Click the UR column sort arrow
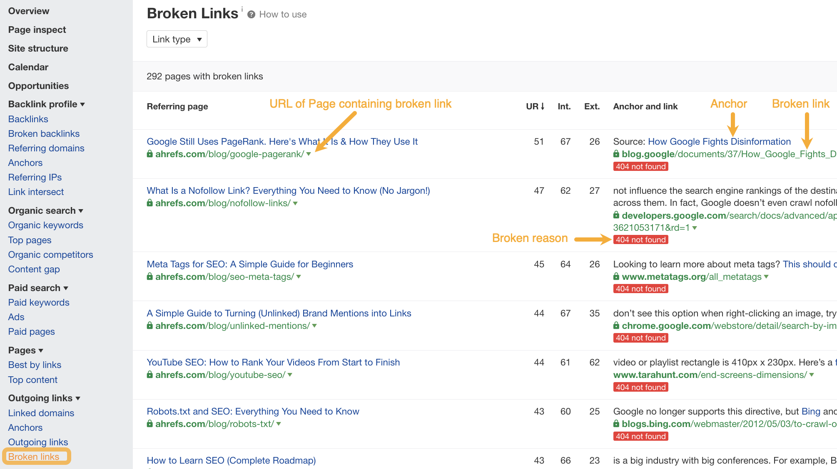This screenshot has height=469, width=837. (542, 106)
